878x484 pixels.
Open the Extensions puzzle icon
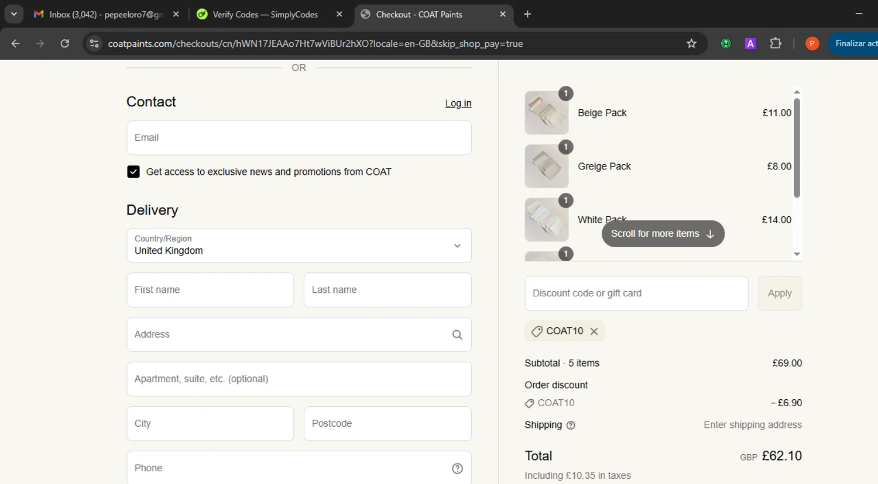(776, 44)
